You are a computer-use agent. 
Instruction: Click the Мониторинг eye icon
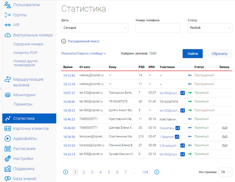pos(7,95)
